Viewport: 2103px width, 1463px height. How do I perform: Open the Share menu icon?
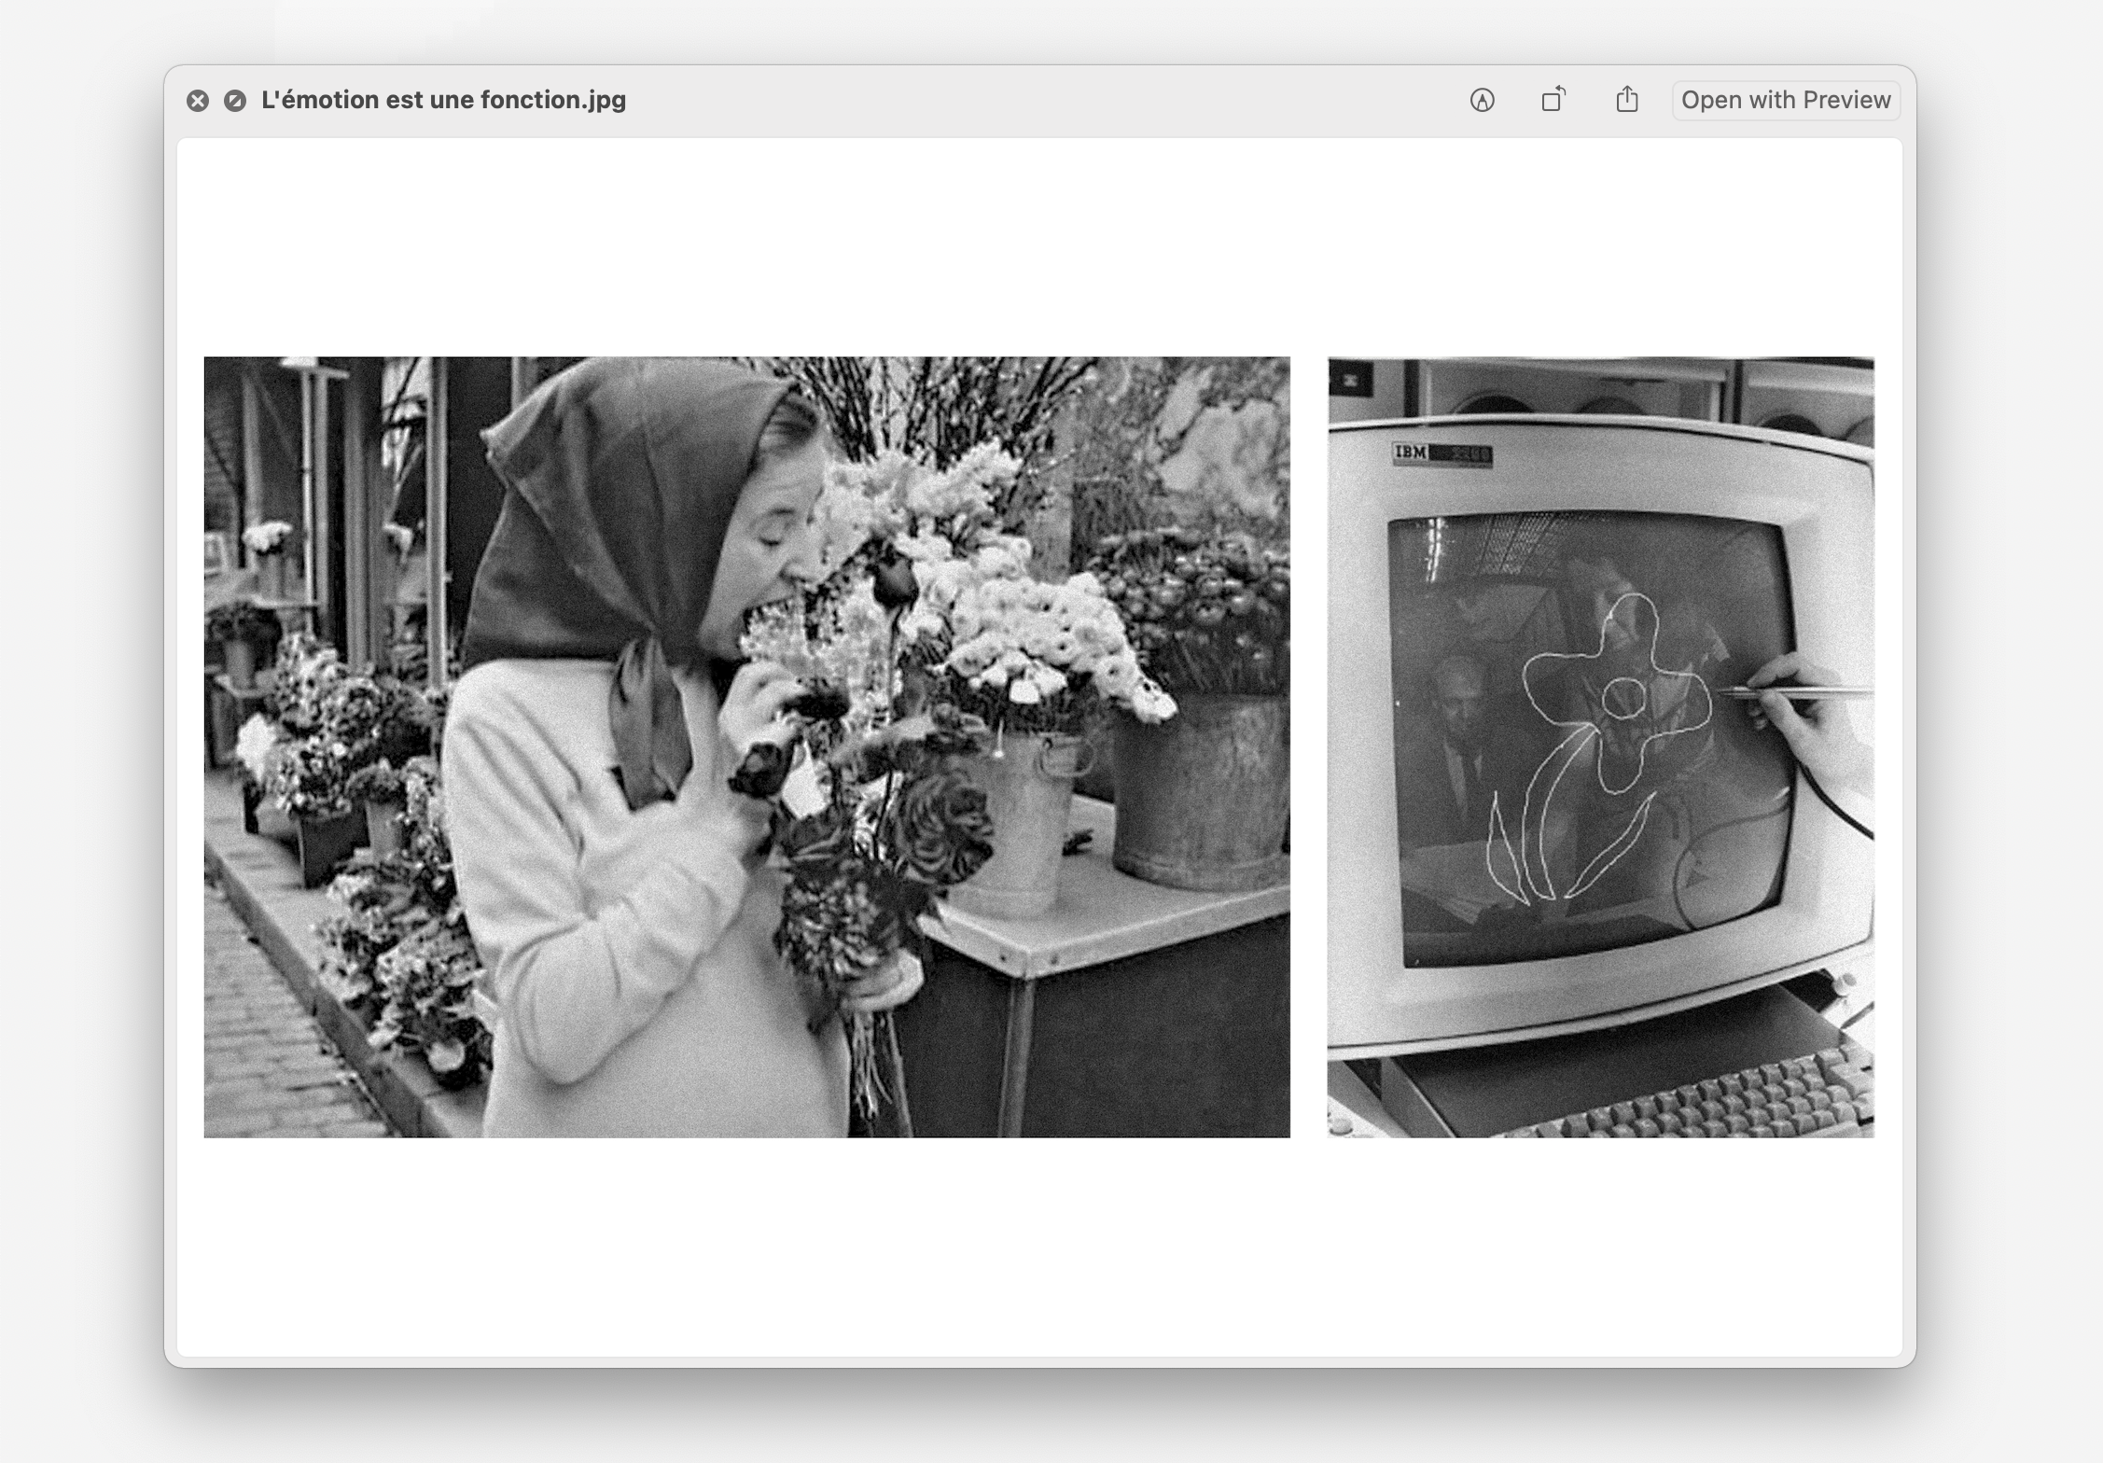coord(1626,100)
